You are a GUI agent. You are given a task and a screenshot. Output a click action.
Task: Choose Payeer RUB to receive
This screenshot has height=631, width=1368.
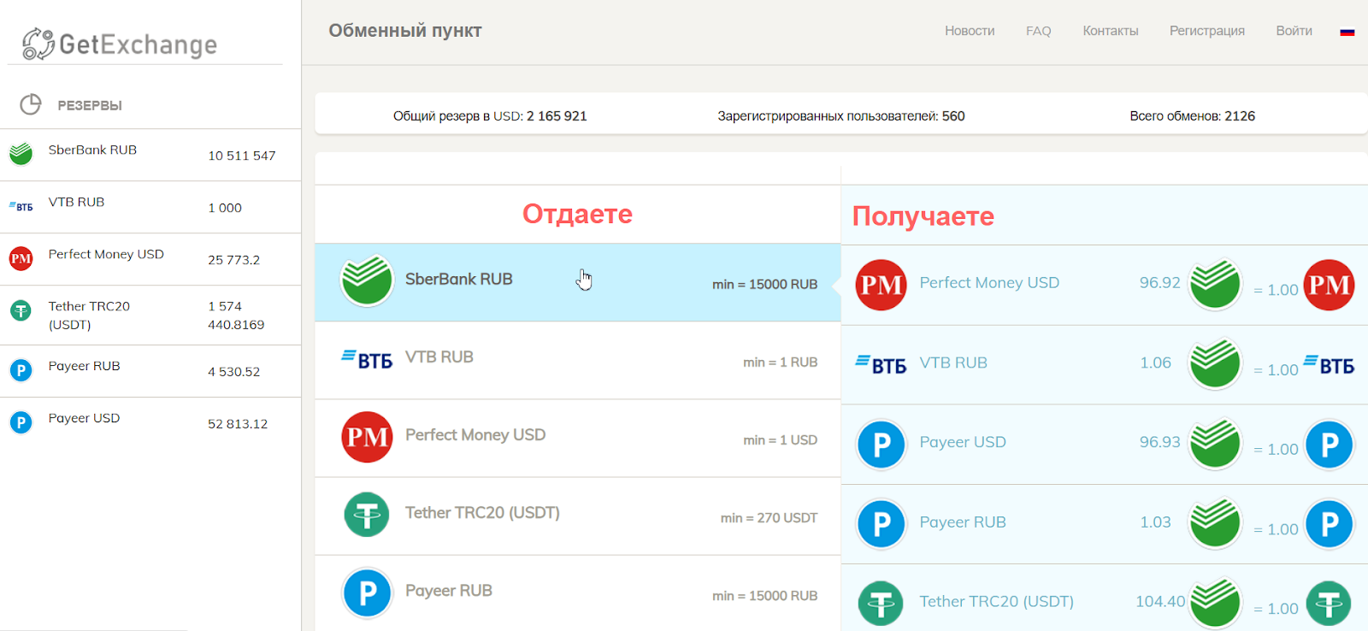1105,524
